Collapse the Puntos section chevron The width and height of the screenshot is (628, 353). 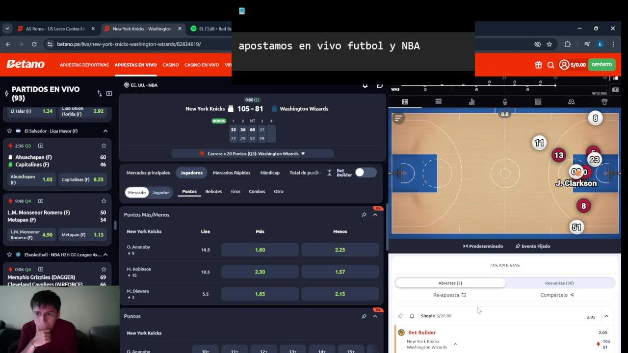tap(375, 316)
